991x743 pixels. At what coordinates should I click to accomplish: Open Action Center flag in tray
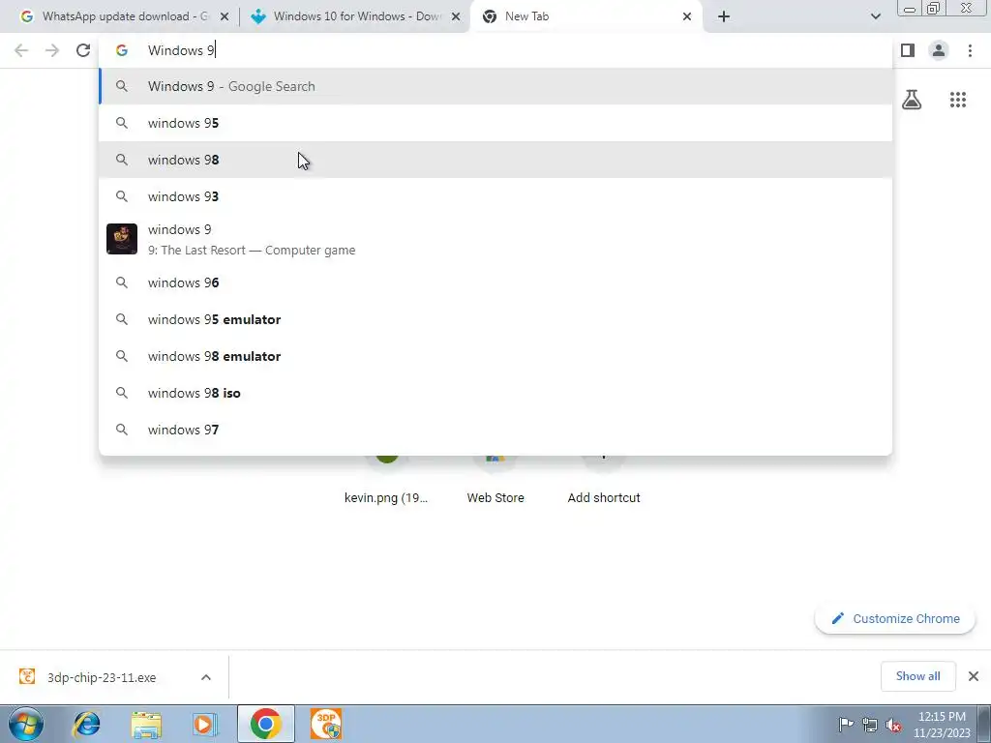[846, 725]
